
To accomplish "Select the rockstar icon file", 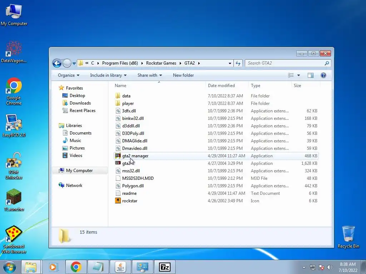I will point(118,201).
